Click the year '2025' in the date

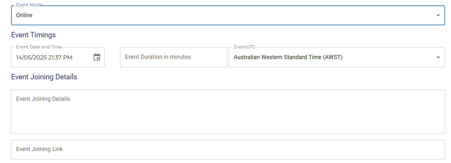(40, 57)
